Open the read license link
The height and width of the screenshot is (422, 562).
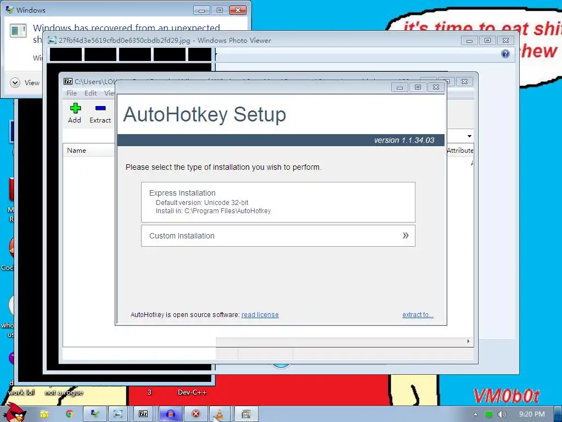260,315
